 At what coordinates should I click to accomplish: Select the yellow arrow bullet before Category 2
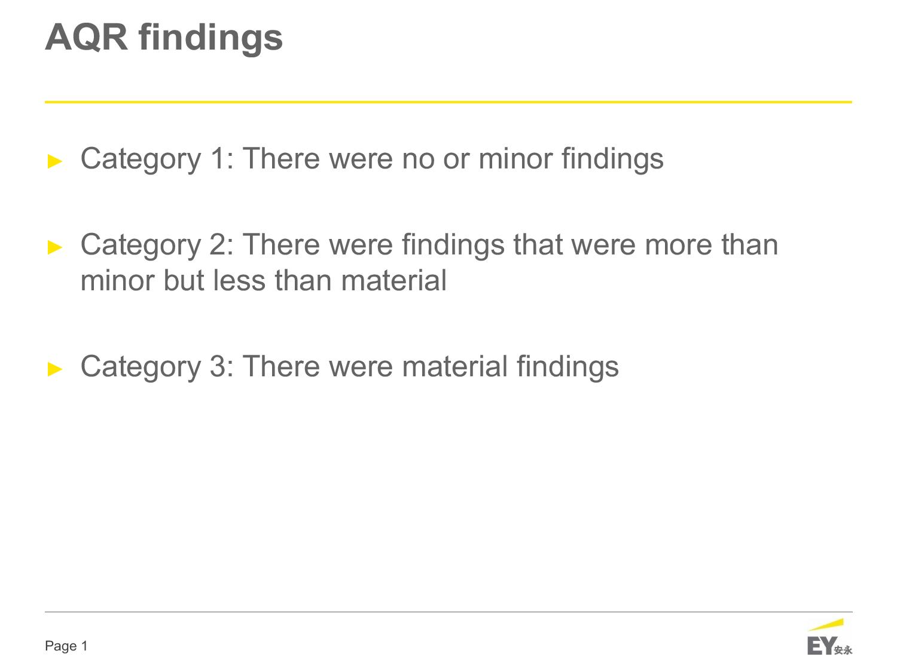coord(55,247)
